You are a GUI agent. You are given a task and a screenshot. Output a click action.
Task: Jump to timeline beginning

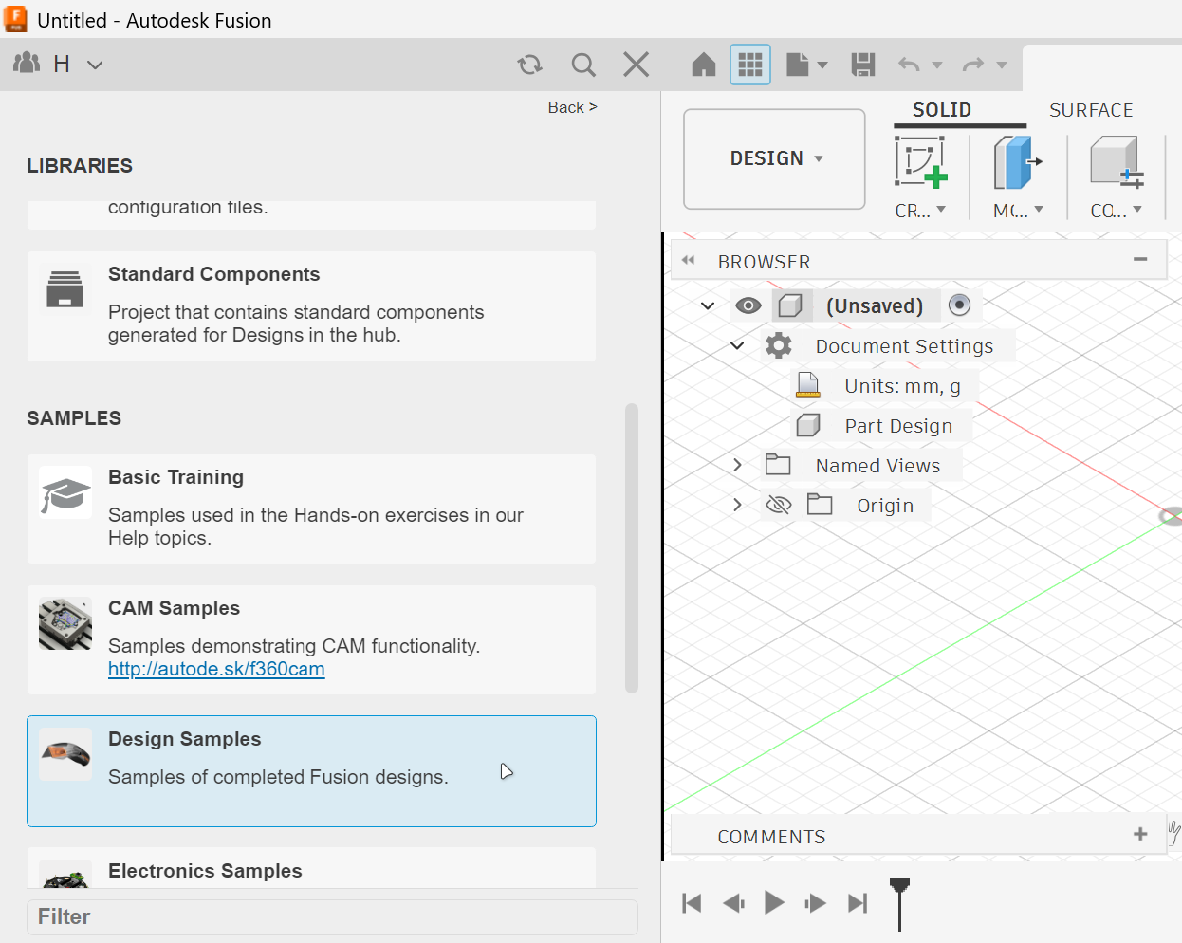click(692, 903)
